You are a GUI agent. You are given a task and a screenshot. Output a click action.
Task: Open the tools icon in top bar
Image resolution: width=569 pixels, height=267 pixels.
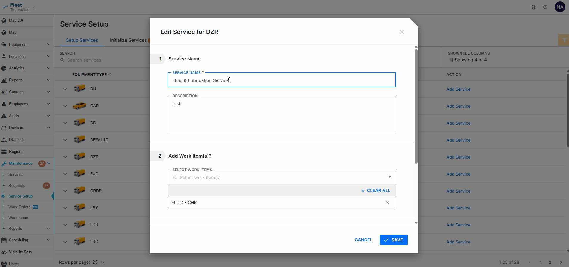pyautogui.click(x=533, y=7)
